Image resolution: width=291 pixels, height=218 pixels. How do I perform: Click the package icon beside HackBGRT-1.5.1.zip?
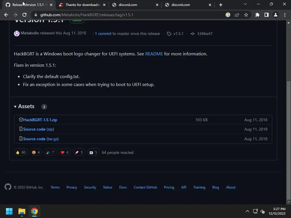click(21, 120)
